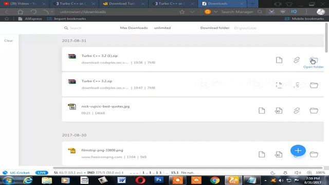Viewport: 329px width, 185px height.
Task: Open the Windows Start button
Action: click(x=8, y=180)
